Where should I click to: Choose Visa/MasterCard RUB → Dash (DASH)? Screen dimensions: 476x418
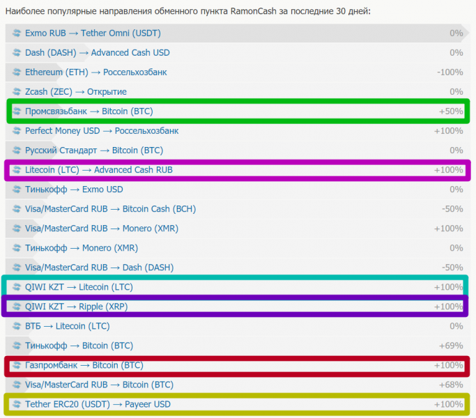point(99,268)
